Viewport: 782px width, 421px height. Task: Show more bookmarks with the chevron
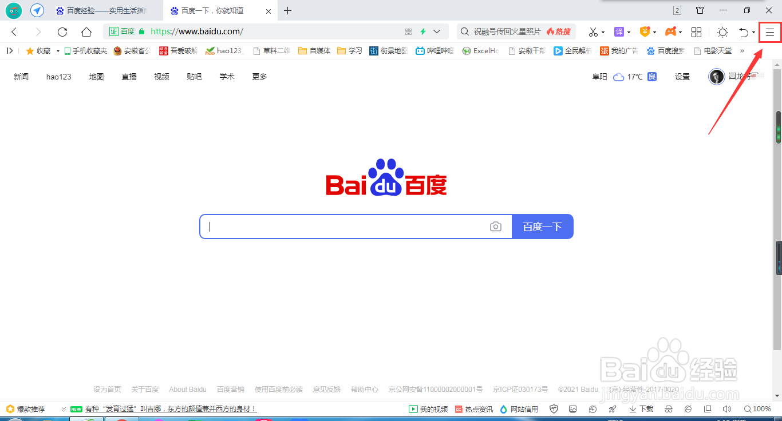[742, 50]
